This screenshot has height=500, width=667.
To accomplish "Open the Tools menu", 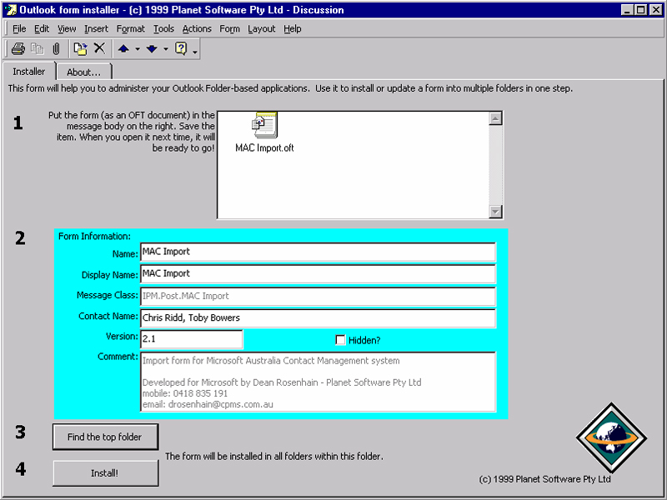I will [x=163, y=28].
